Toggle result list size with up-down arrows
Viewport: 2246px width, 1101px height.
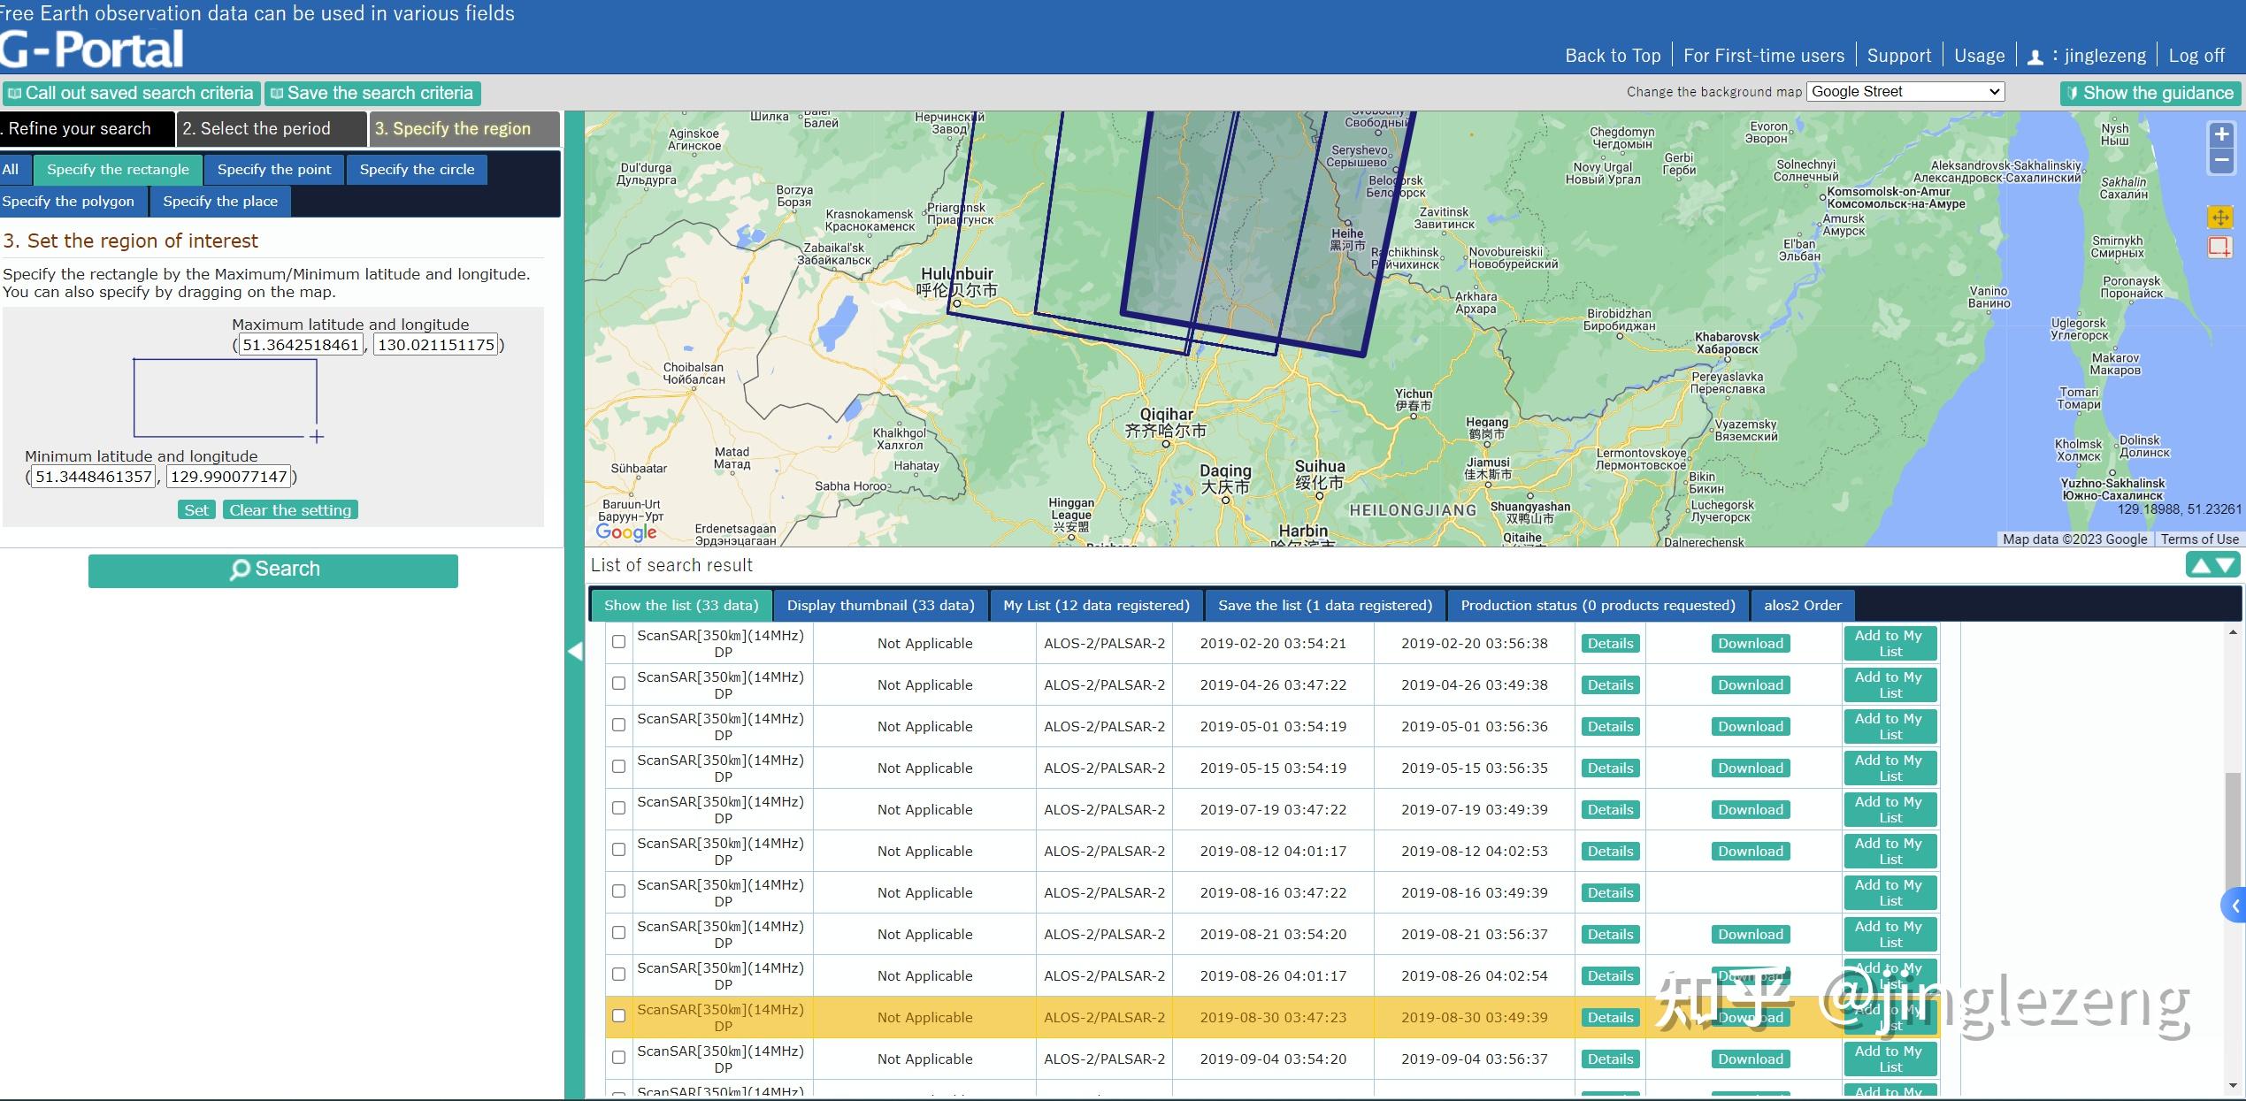[x=2212, y=565]
